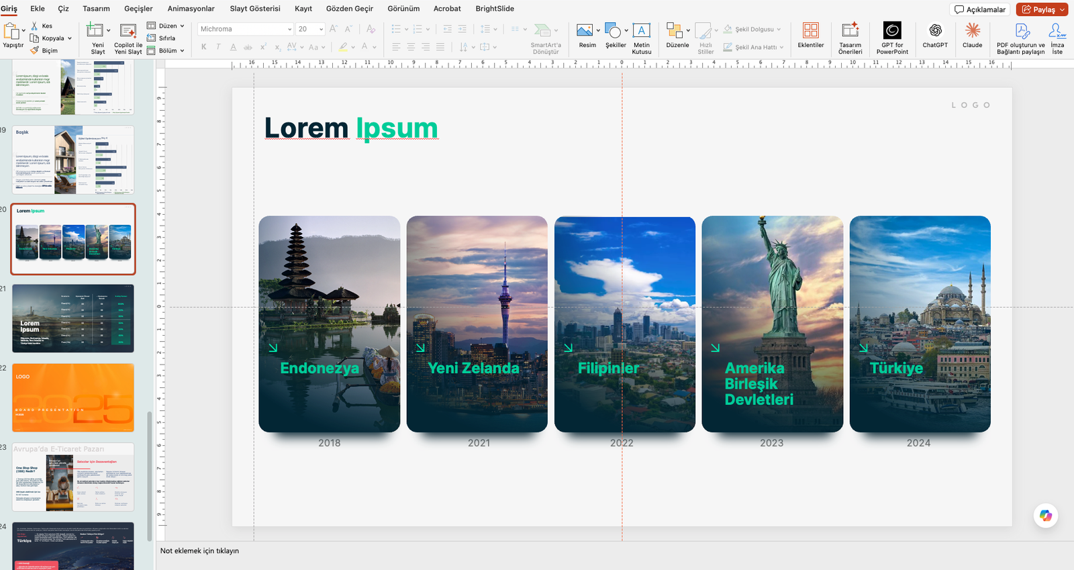This screenshot has height=570, width=1074.
Task: Open Tasarım Önerileri designer ideas
Action: tap(850, 38)
